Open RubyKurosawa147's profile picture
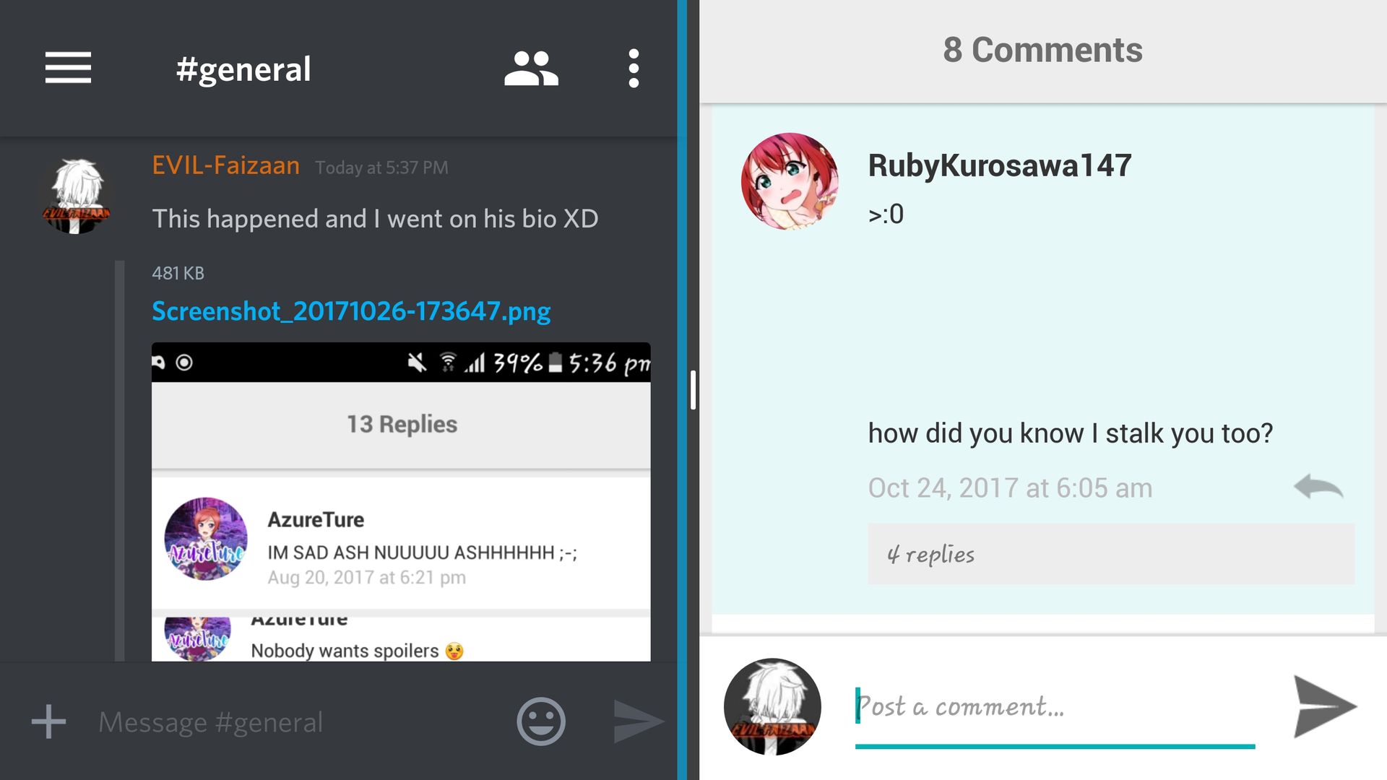 pyautogui.click(x=790, y=181)
